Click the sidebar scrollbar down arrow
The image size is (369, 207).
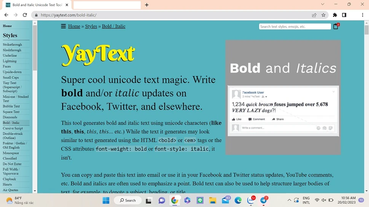coord(35,191)
